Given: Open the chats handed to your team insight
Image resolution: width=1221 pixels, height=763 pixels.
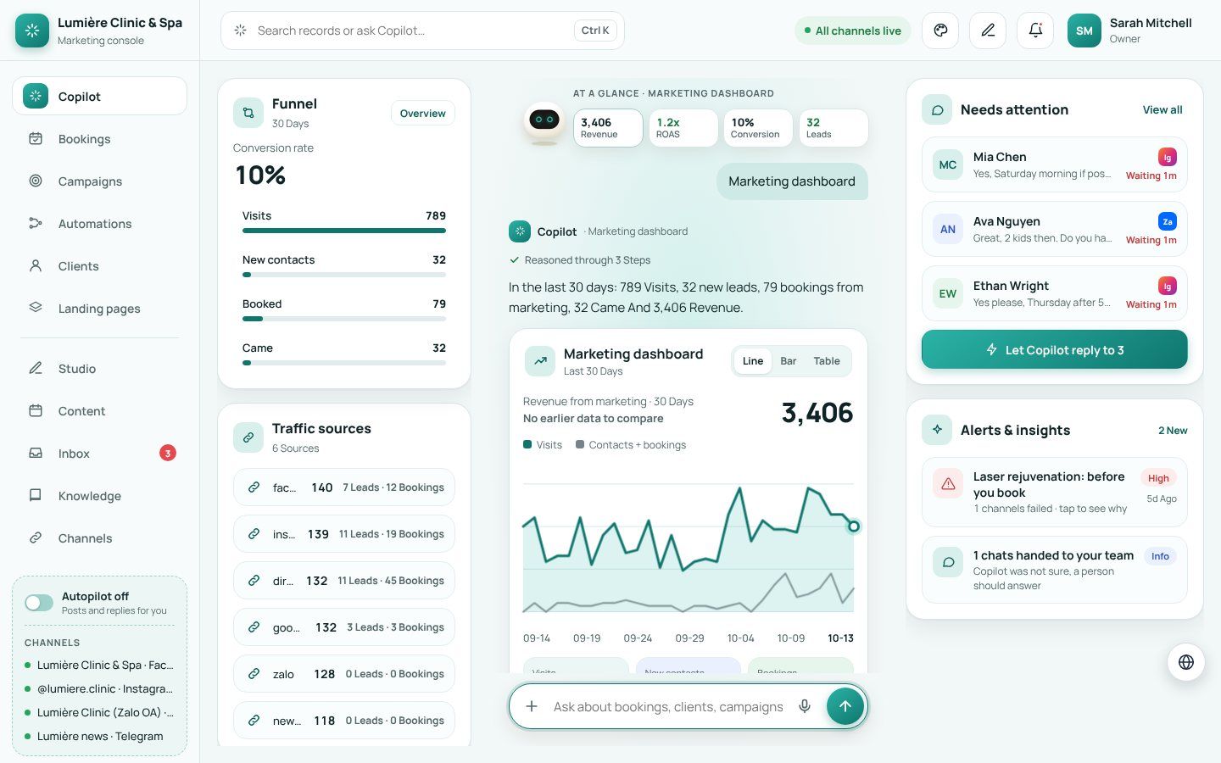Looking at the screenshot, I should click(1054, 570).
